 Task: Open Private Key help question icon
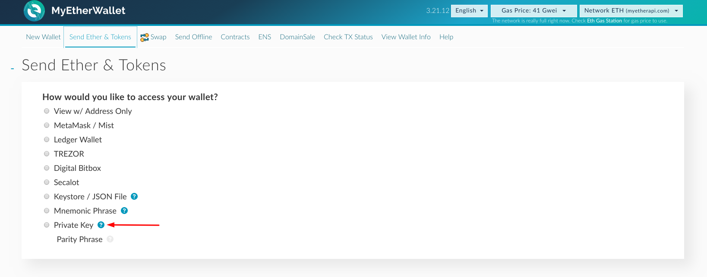[101, 225]
